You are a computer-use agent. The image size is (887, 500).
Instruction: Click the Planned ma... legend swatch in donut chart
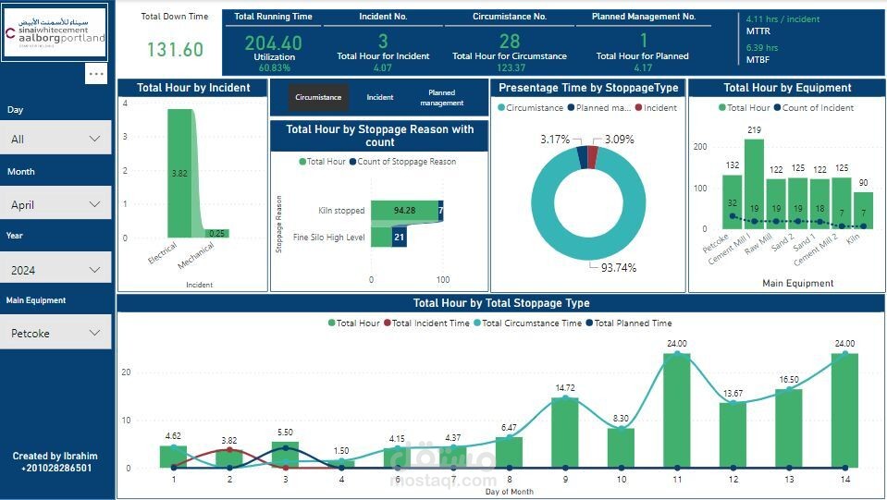click(571, 107)
